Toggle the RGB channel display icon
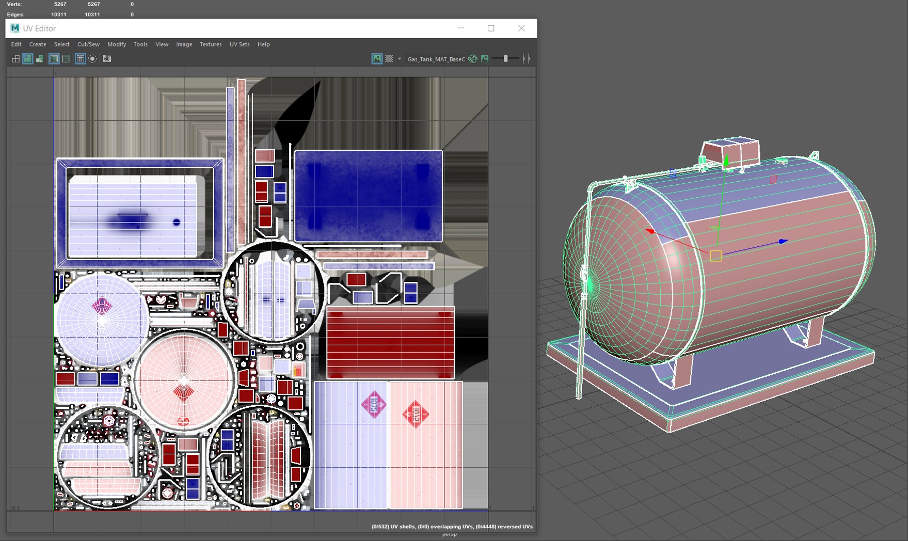908x541 pixels. (473, 59)
